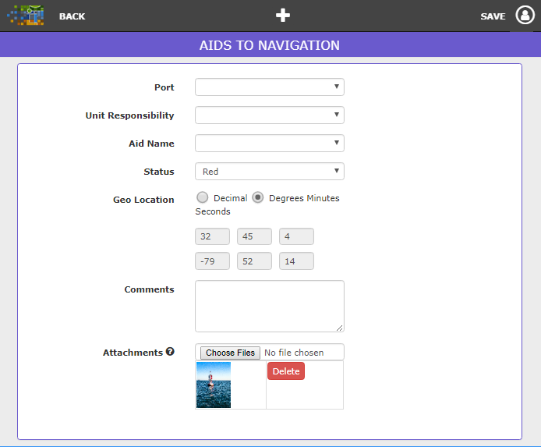Screen dimensions: 541x447
Task: Click longitude degrees field with -79
Action: (x=212, y=261)
